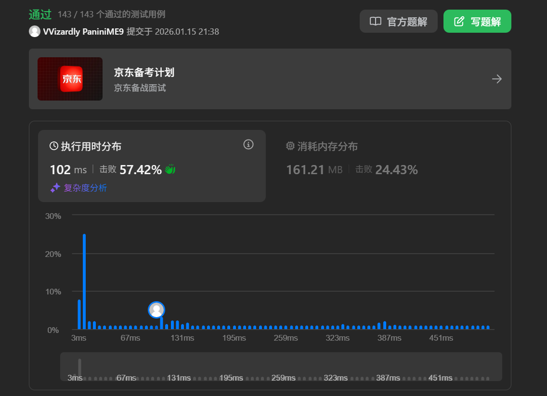The height and width of the screenshot is (396, 547).
Task: Click the 259ms label in the range slider
Action: tap(283, 378)
